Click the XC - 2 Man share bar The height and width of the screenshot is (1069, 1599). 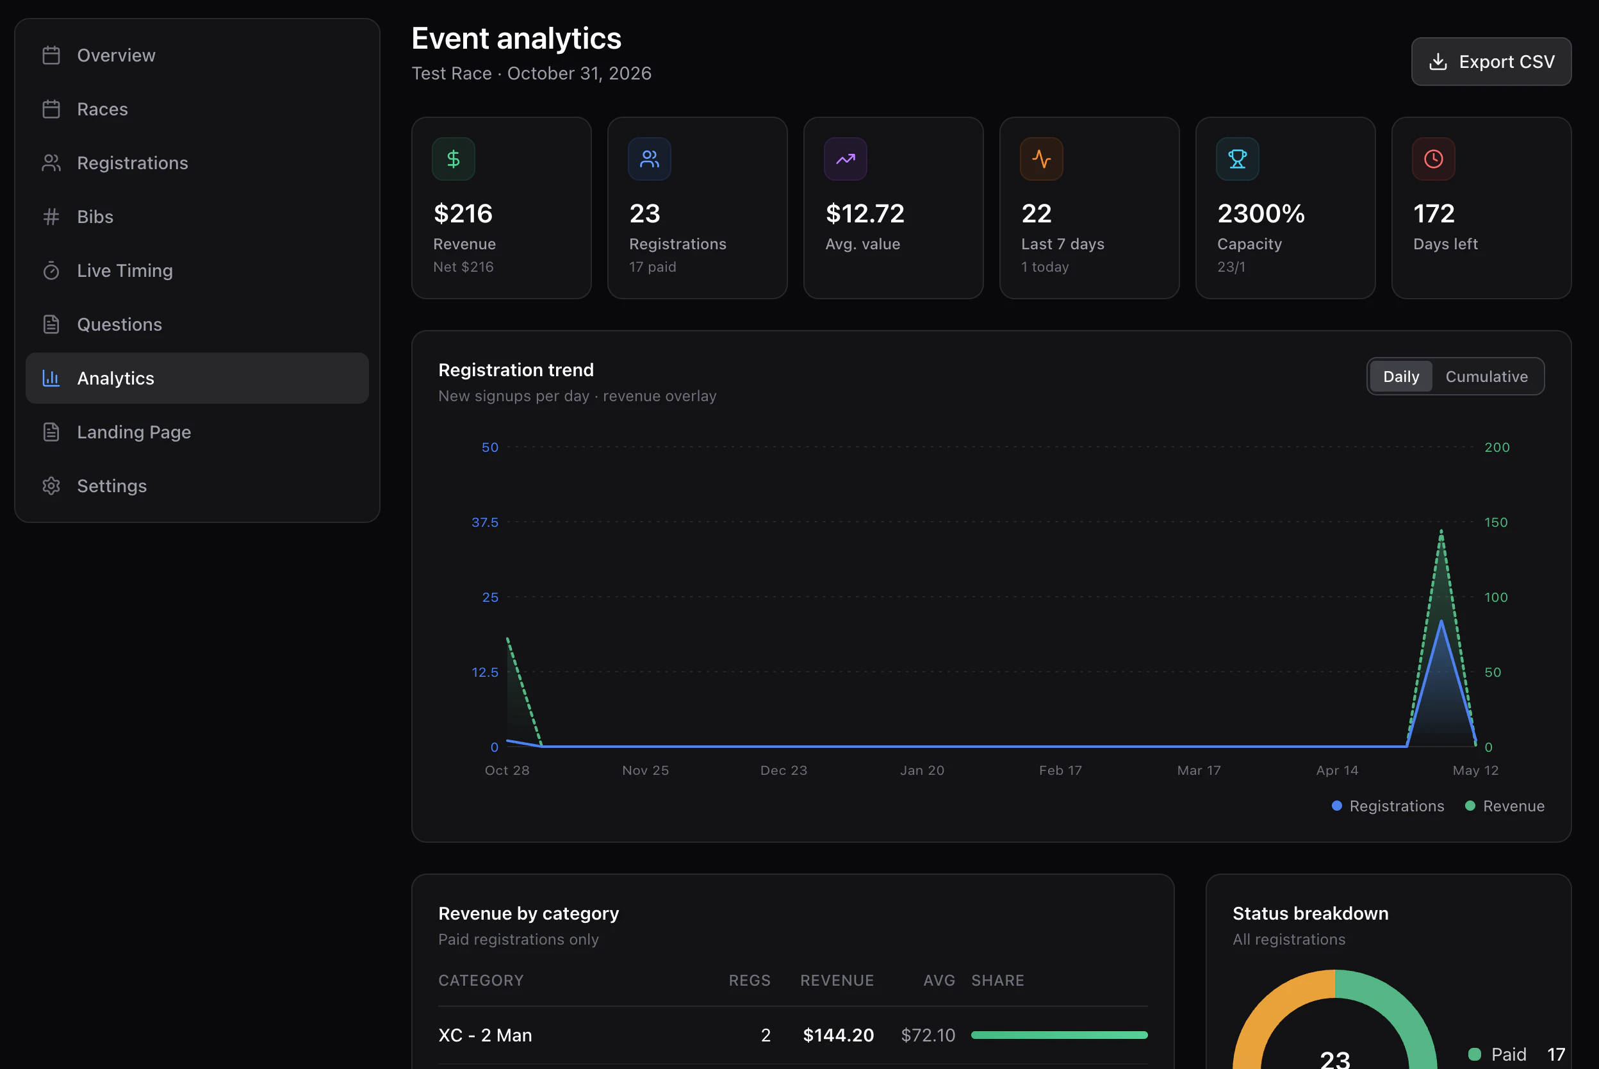click(x=1059, y=1035)
